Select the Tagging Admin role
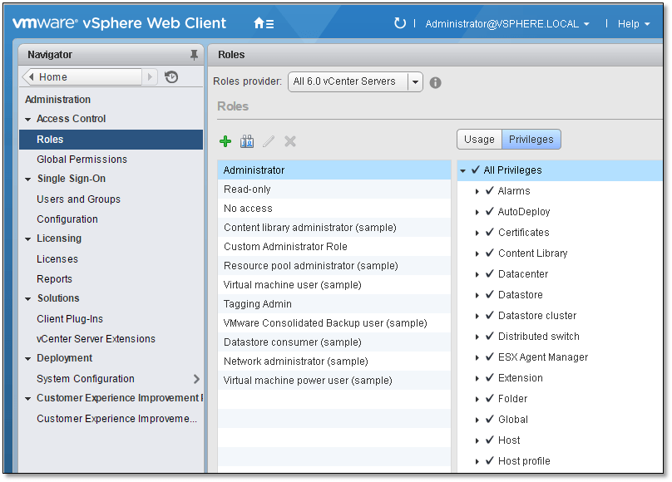The width and height of the screenshot is (672, 482). [x=334, y=304]
